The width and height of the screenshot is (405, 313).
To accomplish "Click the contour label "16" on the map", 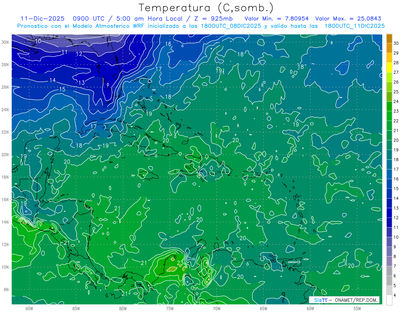I will (168, 44).
